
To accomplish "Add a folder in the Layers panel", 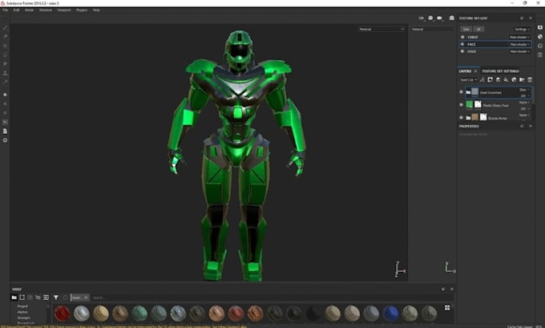I will (522, 79).
